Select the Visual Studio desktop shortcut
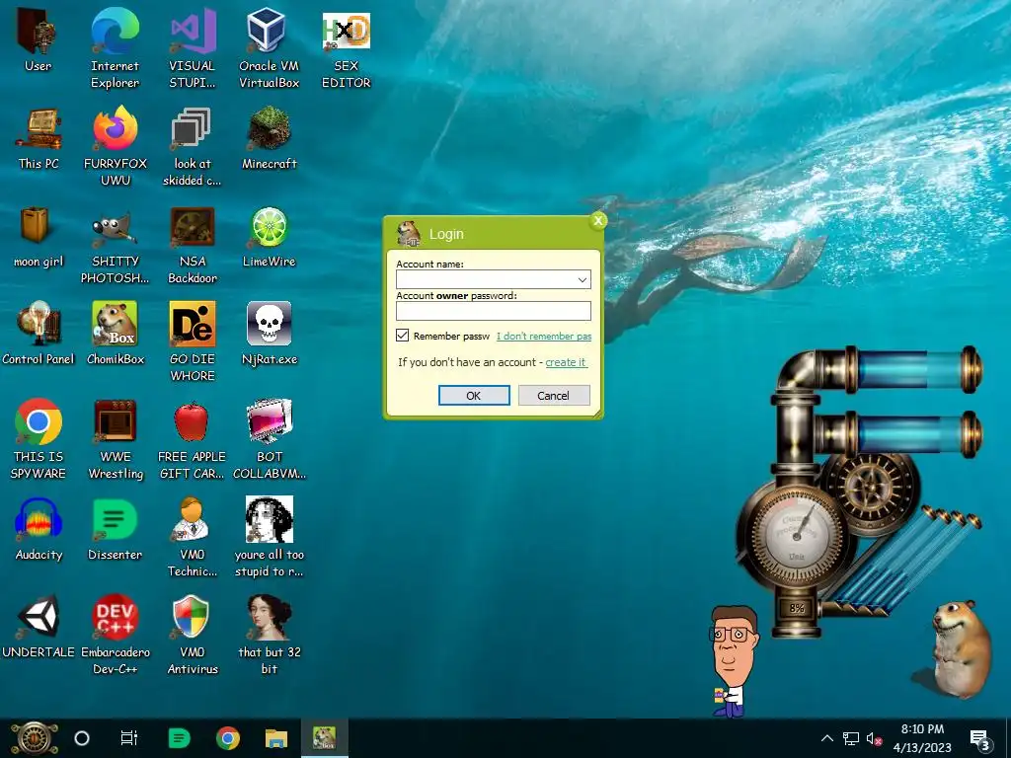This screenshot has width=1011, height=758. 192,48
